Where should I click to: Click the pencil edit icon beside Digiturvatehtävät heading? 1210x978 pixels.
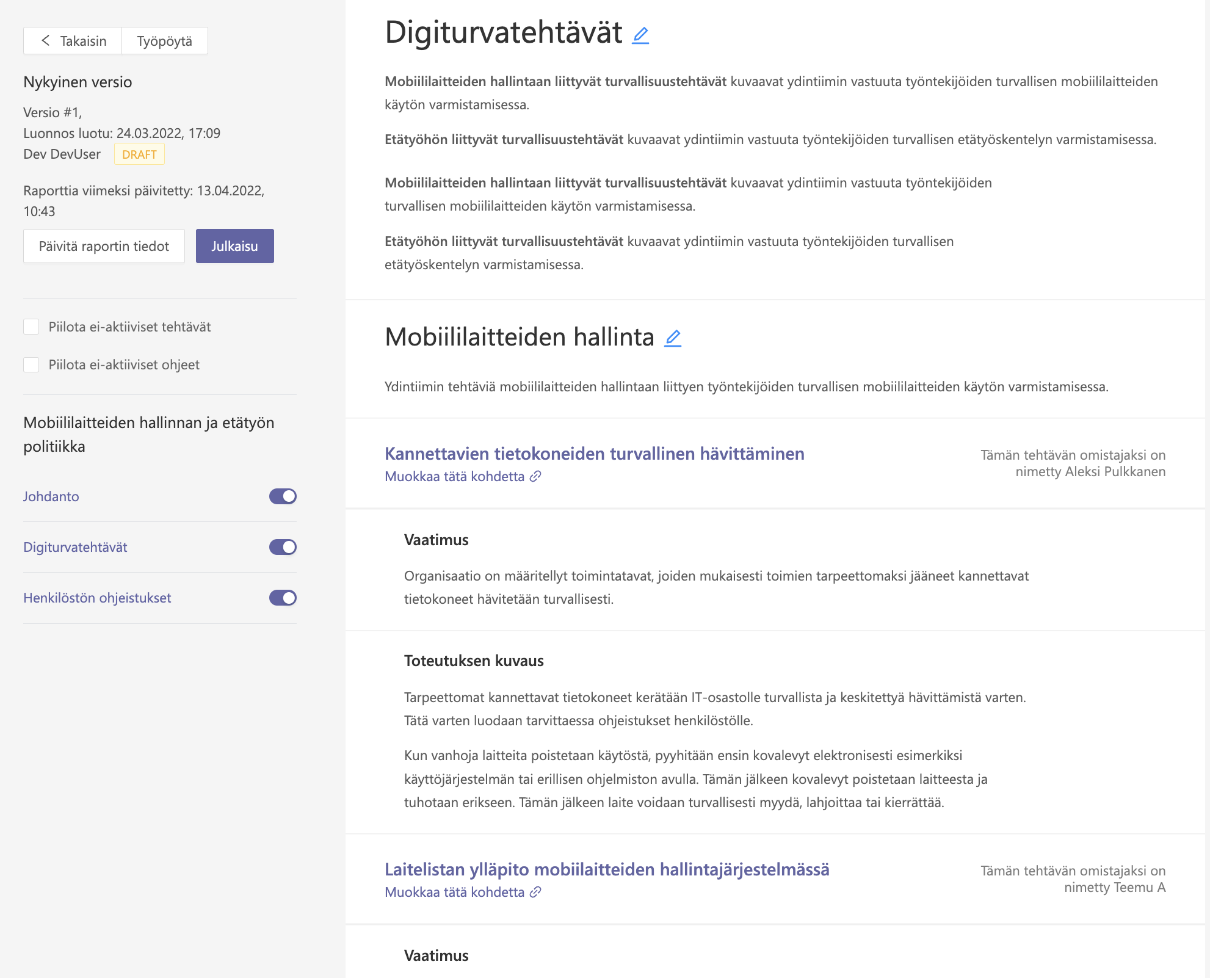click(x=640, y=35)
